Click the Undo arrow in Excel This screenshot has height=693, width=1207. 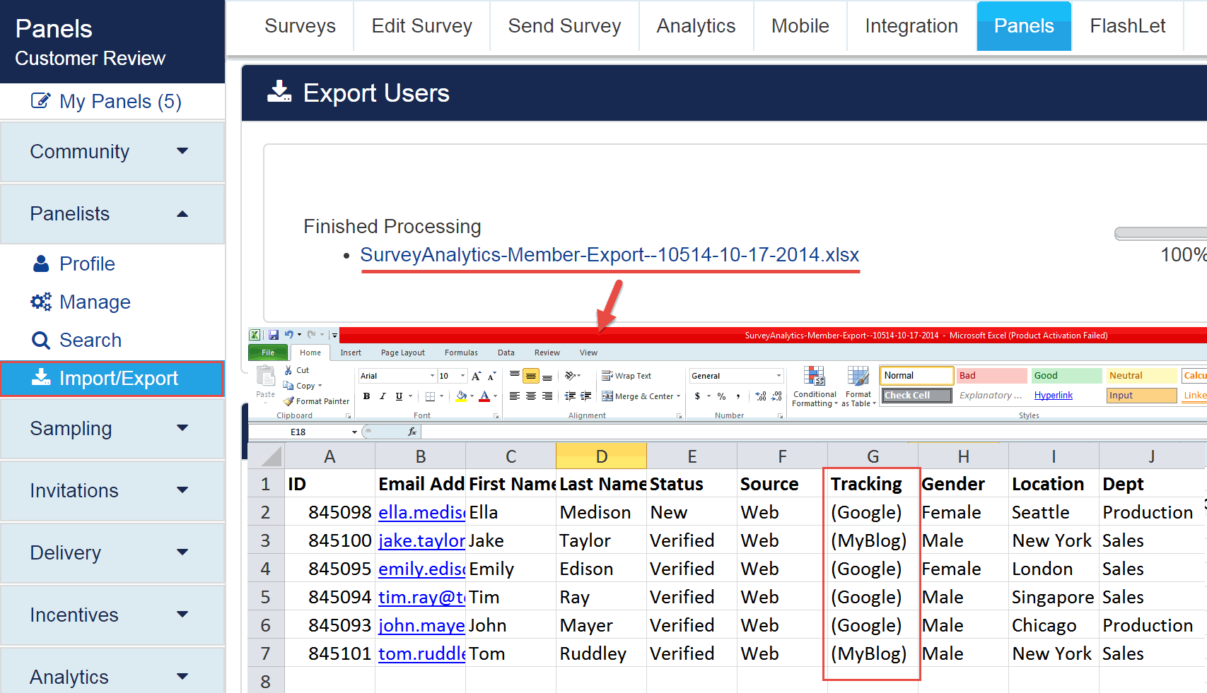click(288, 335)
